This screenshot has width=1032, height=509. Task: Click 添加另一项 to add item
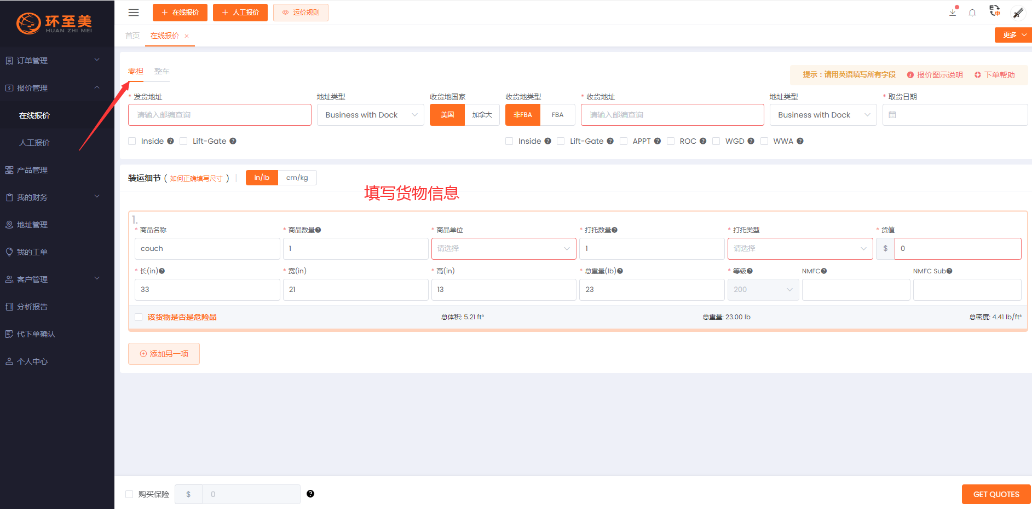pos(164,354)
